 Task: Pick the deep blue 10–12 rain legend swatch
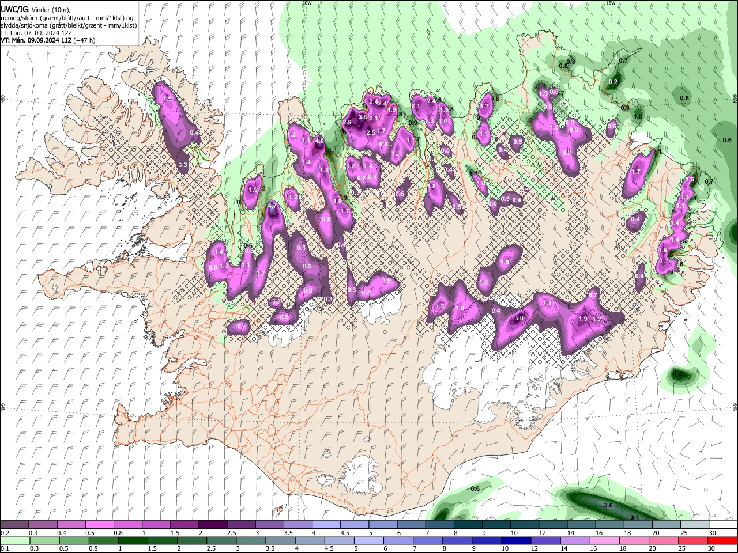[x=517, y=540]
